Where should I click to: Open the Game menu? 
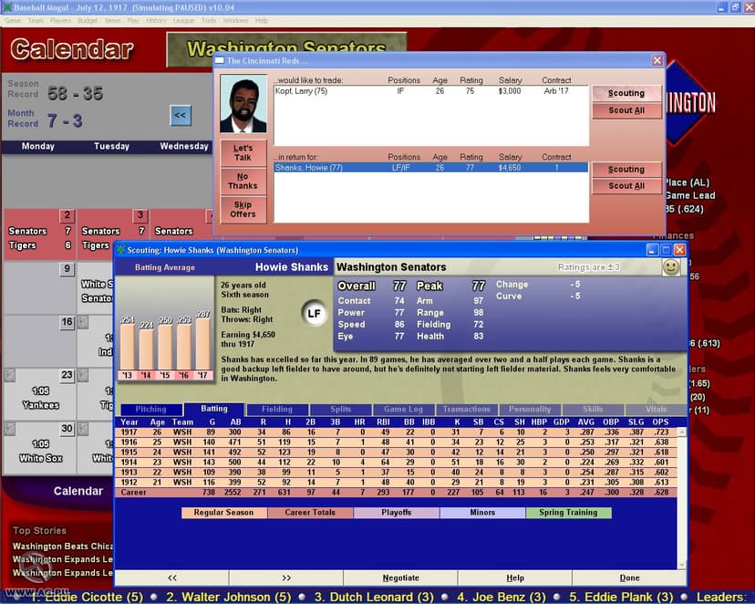13,20
